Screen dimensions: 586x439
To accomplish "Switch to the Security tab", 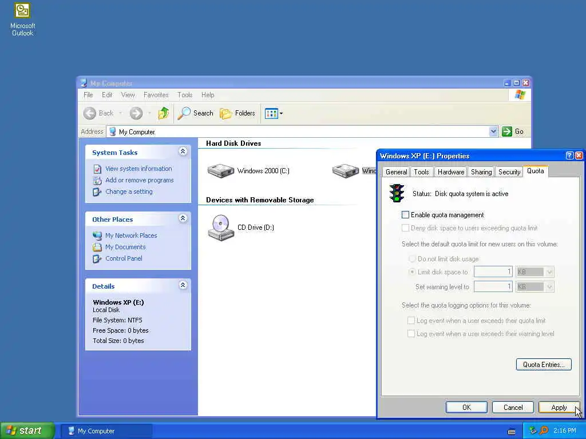I will (x=509, y=172).
